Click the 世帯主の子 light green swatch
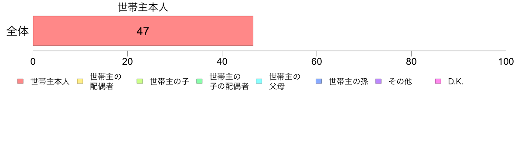This screenshot has height=160, width=518. pyautogui.click(x=140, y=82)
